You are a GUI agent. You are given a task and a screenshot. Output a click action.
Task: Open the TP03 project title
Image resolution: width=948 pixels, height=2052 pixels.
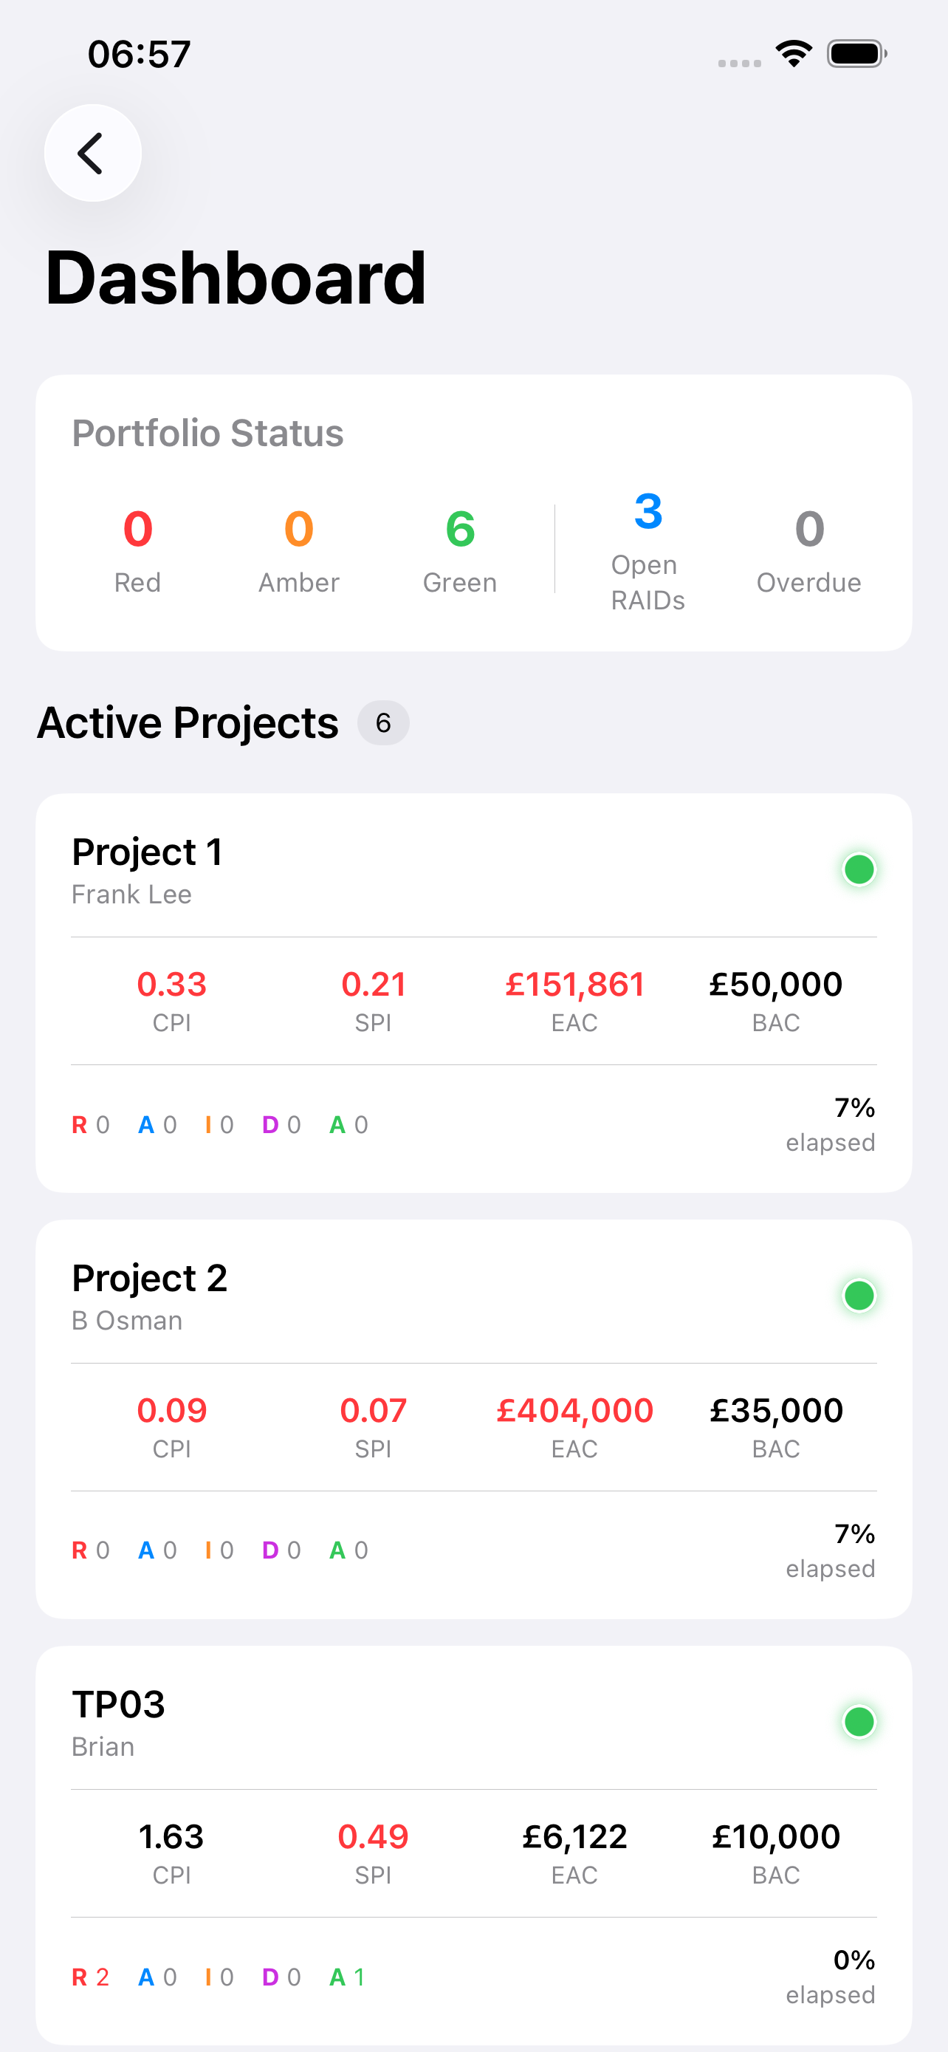coord(119,1704)
